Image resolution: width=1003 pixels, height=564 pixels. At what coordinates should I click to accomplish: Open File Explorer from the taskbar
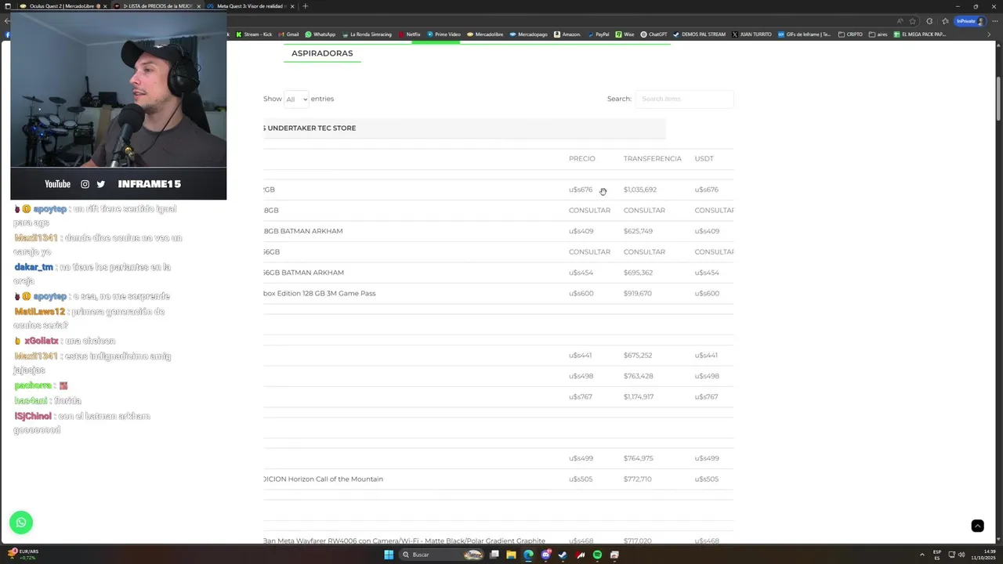[x=511, y=555]
